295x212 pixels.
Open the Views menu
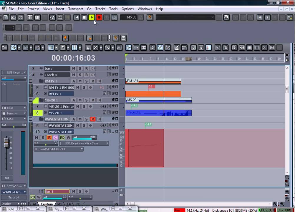pyautogui.click(x=47, y=9)
